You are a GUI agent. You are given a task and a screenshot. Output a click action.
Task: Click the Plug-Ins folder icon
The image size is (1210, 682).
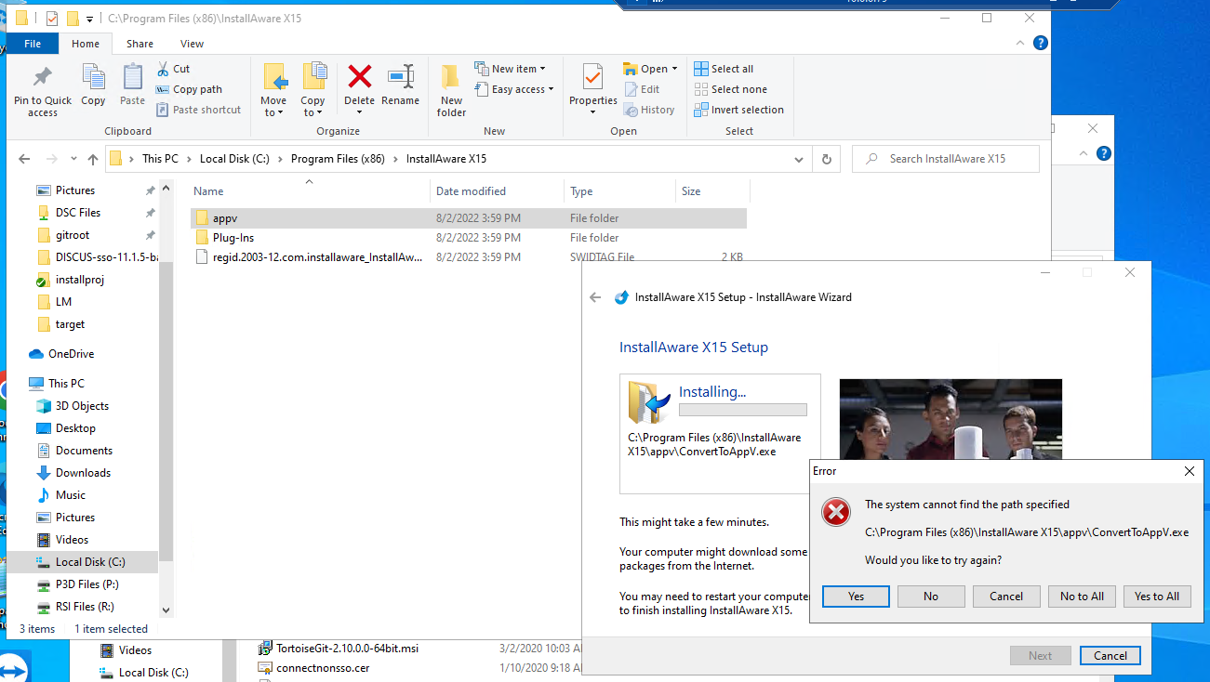[x=203, y=238]
